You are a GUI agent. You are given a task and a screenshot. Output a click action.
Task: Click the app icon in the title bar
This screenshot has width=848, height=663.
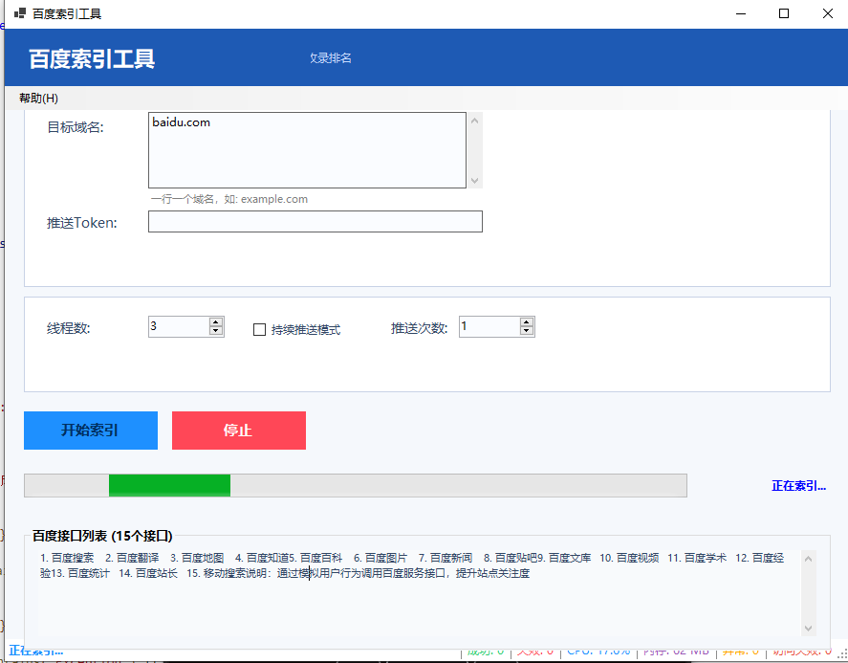pos(20,13)
